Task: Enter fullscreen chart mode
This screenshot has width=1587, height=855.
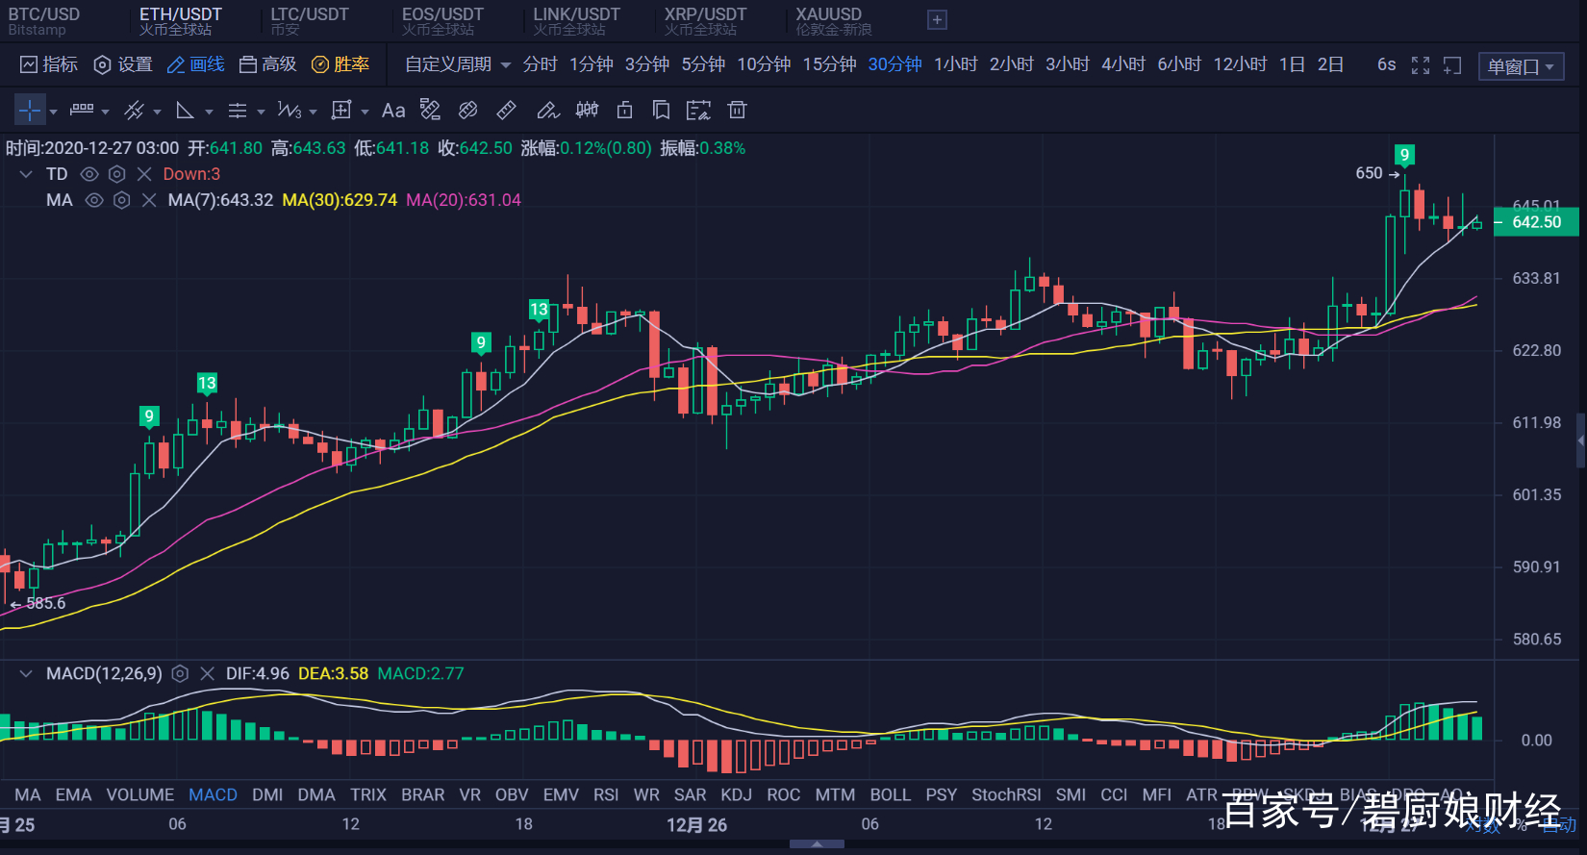Action: click(1420, 65)
